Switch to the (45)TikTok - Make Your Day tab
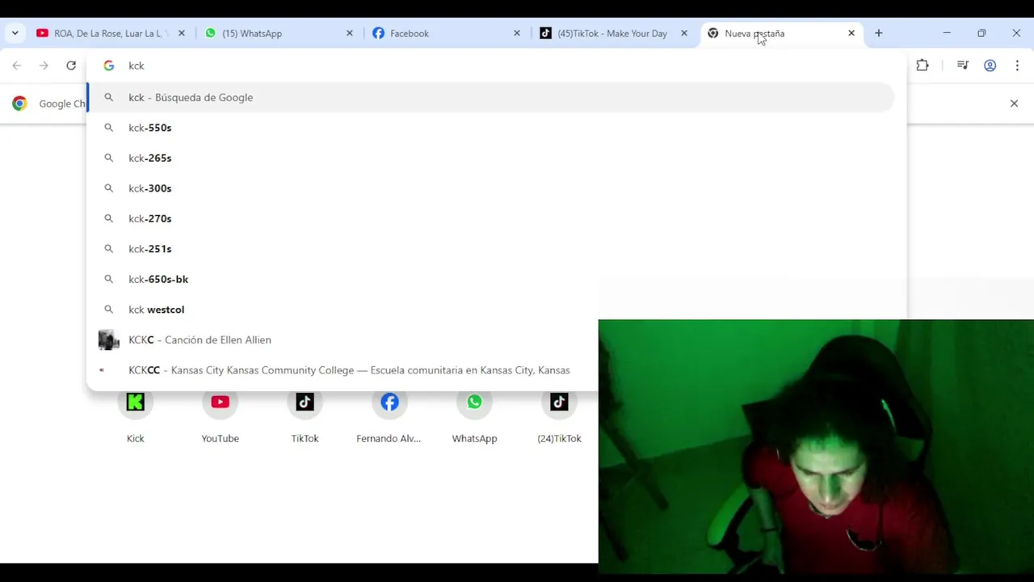The image size is (1034, 582). coord(614,33)
